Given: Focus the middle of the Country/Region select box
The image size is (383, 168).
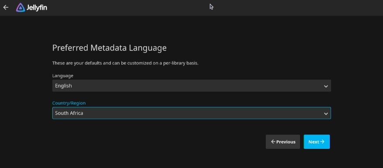Looking at the screenshot, I should (x=191, y=113).
